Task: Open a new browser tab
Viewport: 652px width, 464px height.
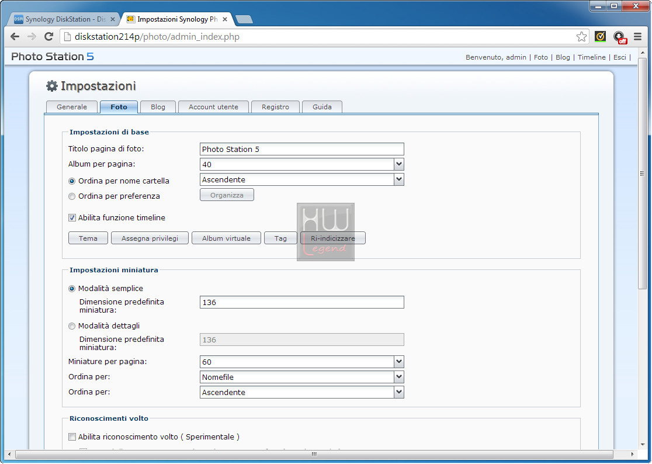Action: pos(244,19)
